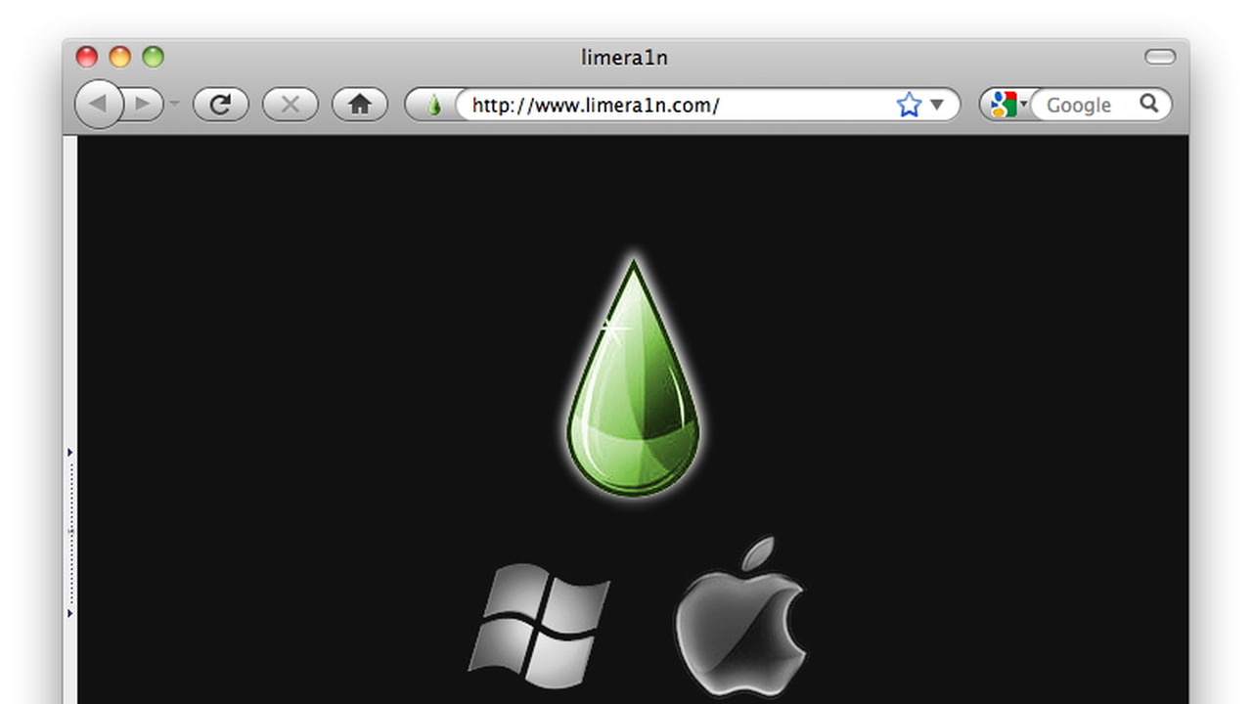
Task: Go back with the Back arrow button
Action: click(x=98, y=105)
